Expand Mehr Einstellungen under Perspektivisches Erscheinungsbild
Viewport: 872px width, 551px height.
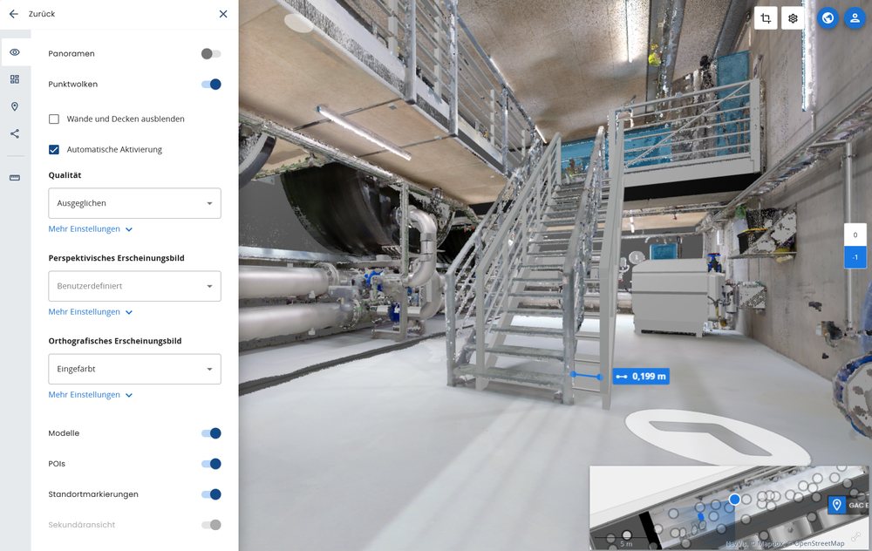[x=90, y=312]
